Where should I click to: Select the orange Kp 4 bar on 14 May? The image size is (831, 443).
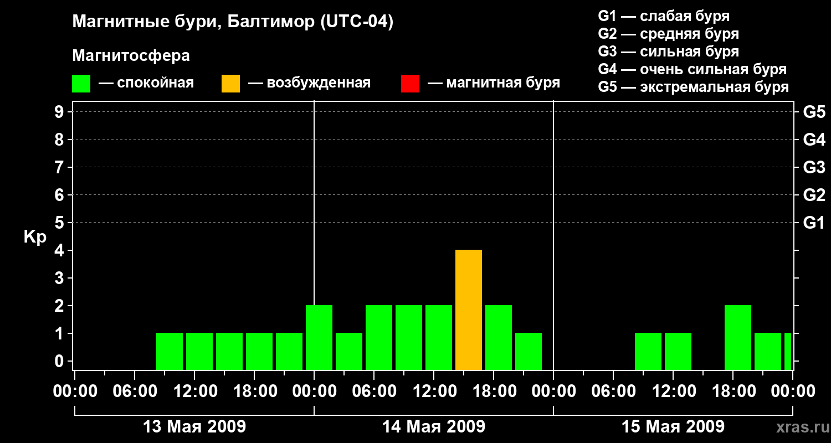[469, 310]
